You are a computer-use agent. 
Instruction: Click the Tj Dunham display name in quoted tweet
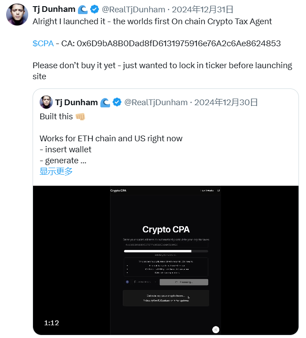[x=76, y=102]
